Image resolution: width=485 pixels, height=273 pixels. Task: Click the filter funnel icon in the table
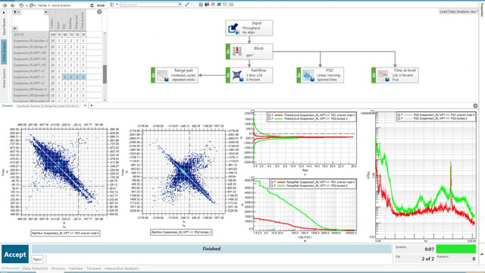(15, 12)
